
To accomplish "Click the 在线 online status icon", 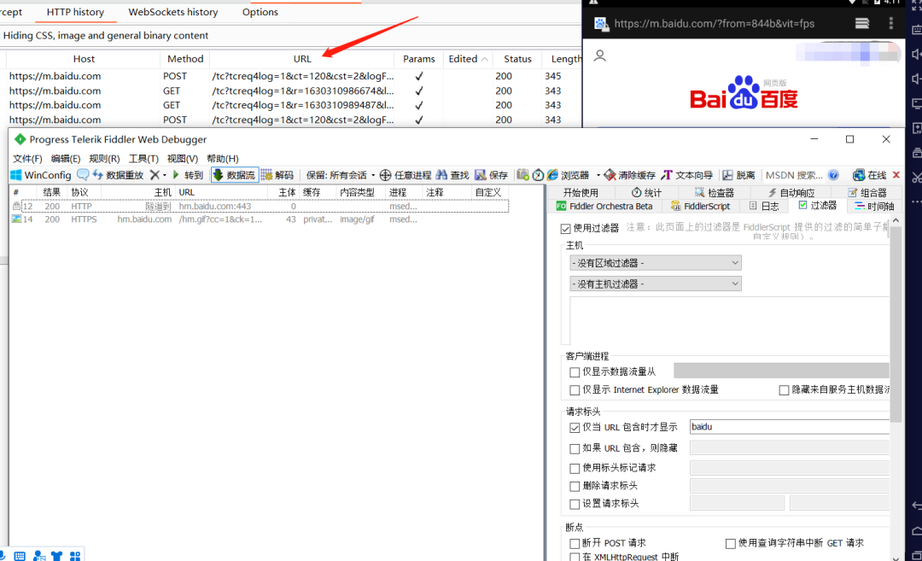I will click(x=869, y=175).
